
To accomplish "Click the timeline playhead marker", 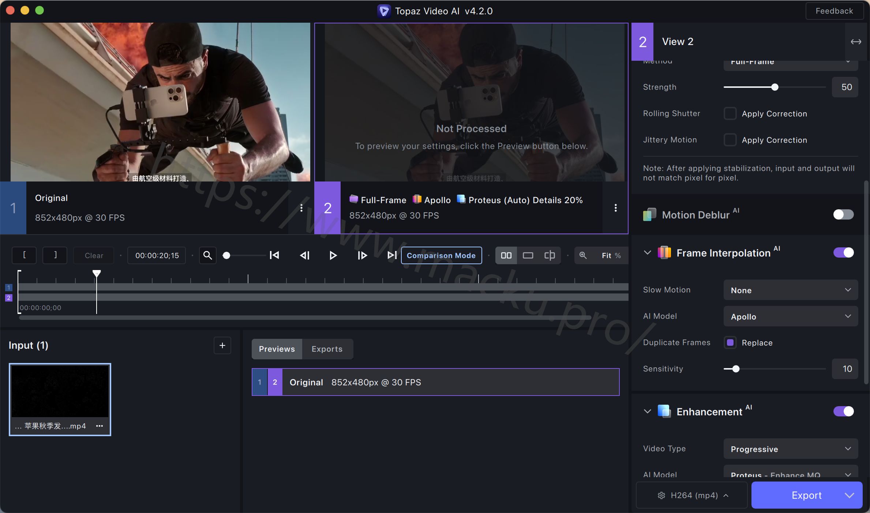I will click(x=97, y=273).
